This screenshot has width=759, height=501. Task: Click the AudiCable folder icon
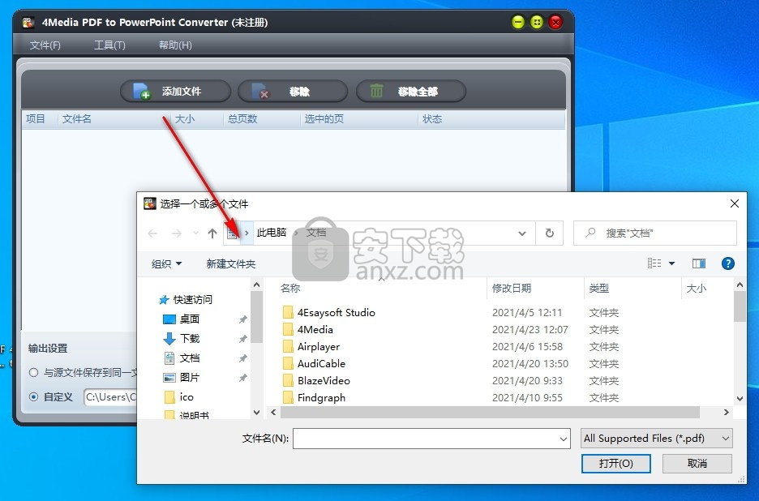pos(288,363)
